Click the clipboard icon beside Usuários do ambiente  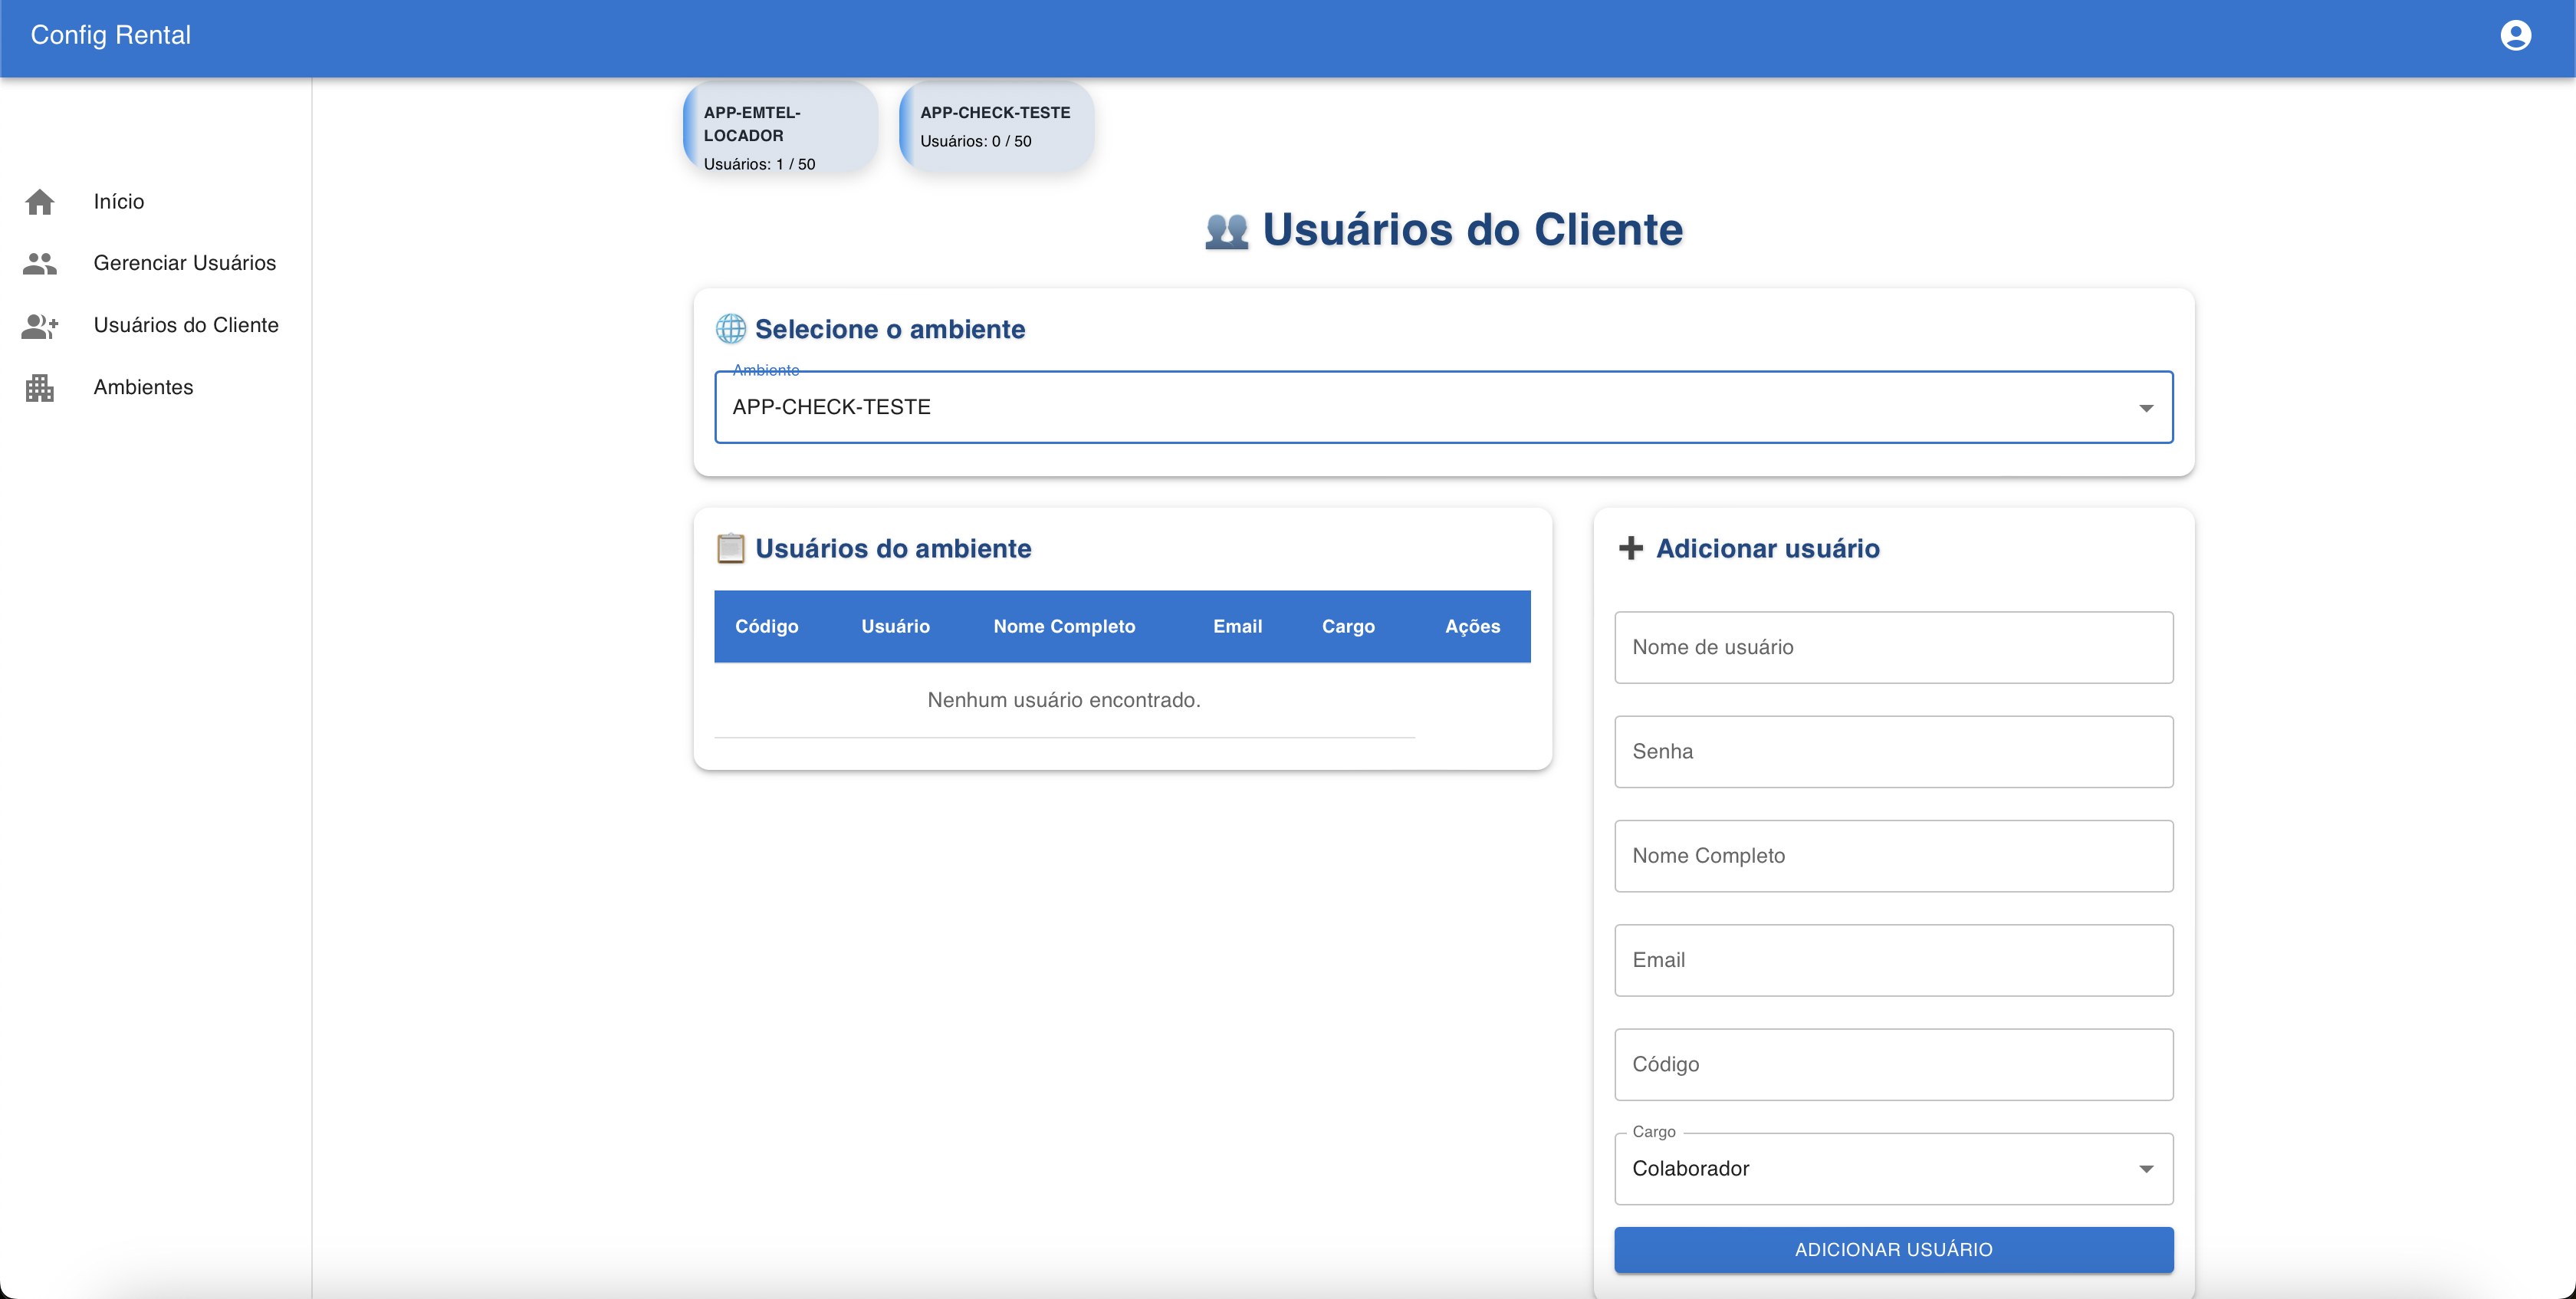click(731, 548)
